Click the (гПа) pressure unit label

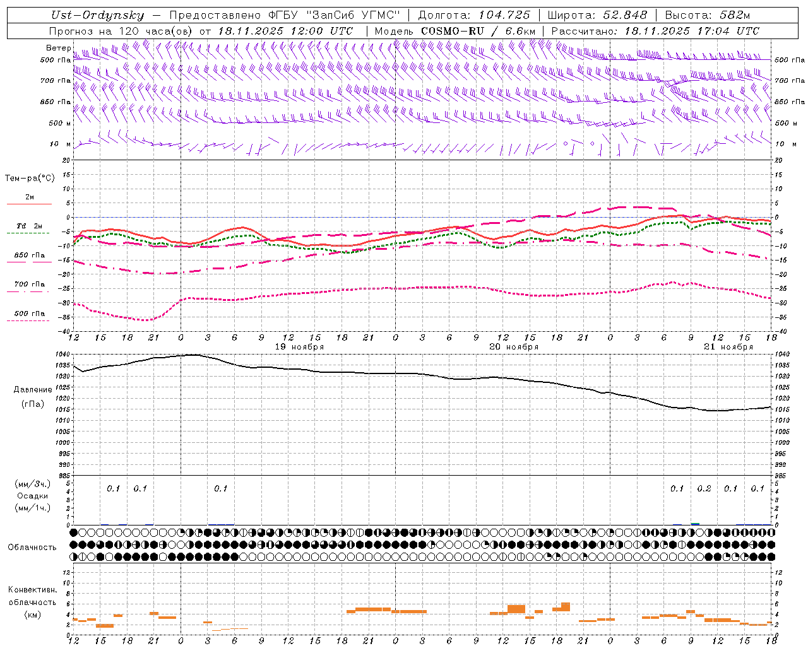tap(33, 404)
